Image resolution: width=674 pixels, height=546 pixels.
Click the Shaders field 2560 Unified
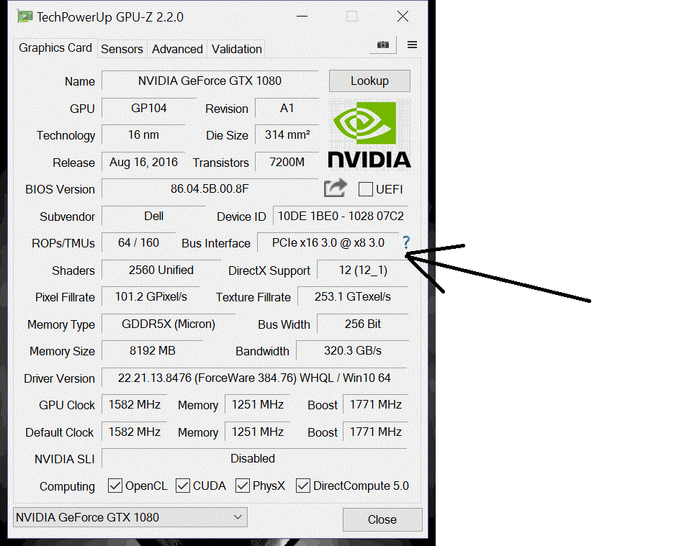pos(161,270)
